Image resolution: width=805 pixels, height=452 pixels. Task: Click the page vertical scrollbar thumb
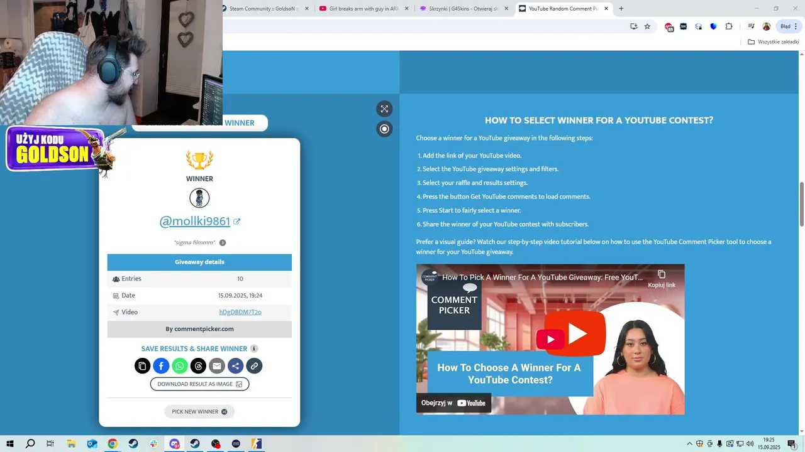[801, 204]
